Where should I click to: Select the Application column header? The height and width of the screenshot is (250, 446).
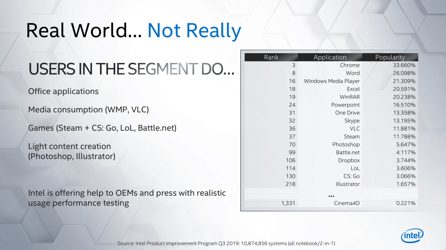pos(330,57)
